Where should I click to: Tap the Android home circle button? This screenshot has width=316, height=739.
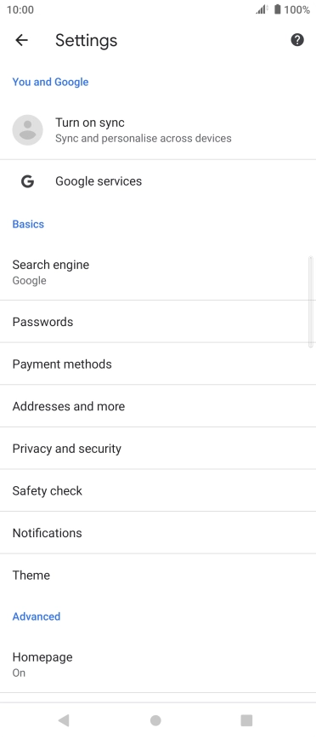[155, 720]
